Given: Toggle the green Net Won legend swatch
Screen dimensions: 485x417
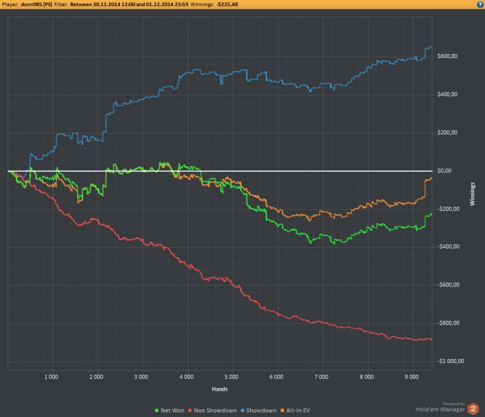Looking at the screenshot, I should [x=157, y=411].
